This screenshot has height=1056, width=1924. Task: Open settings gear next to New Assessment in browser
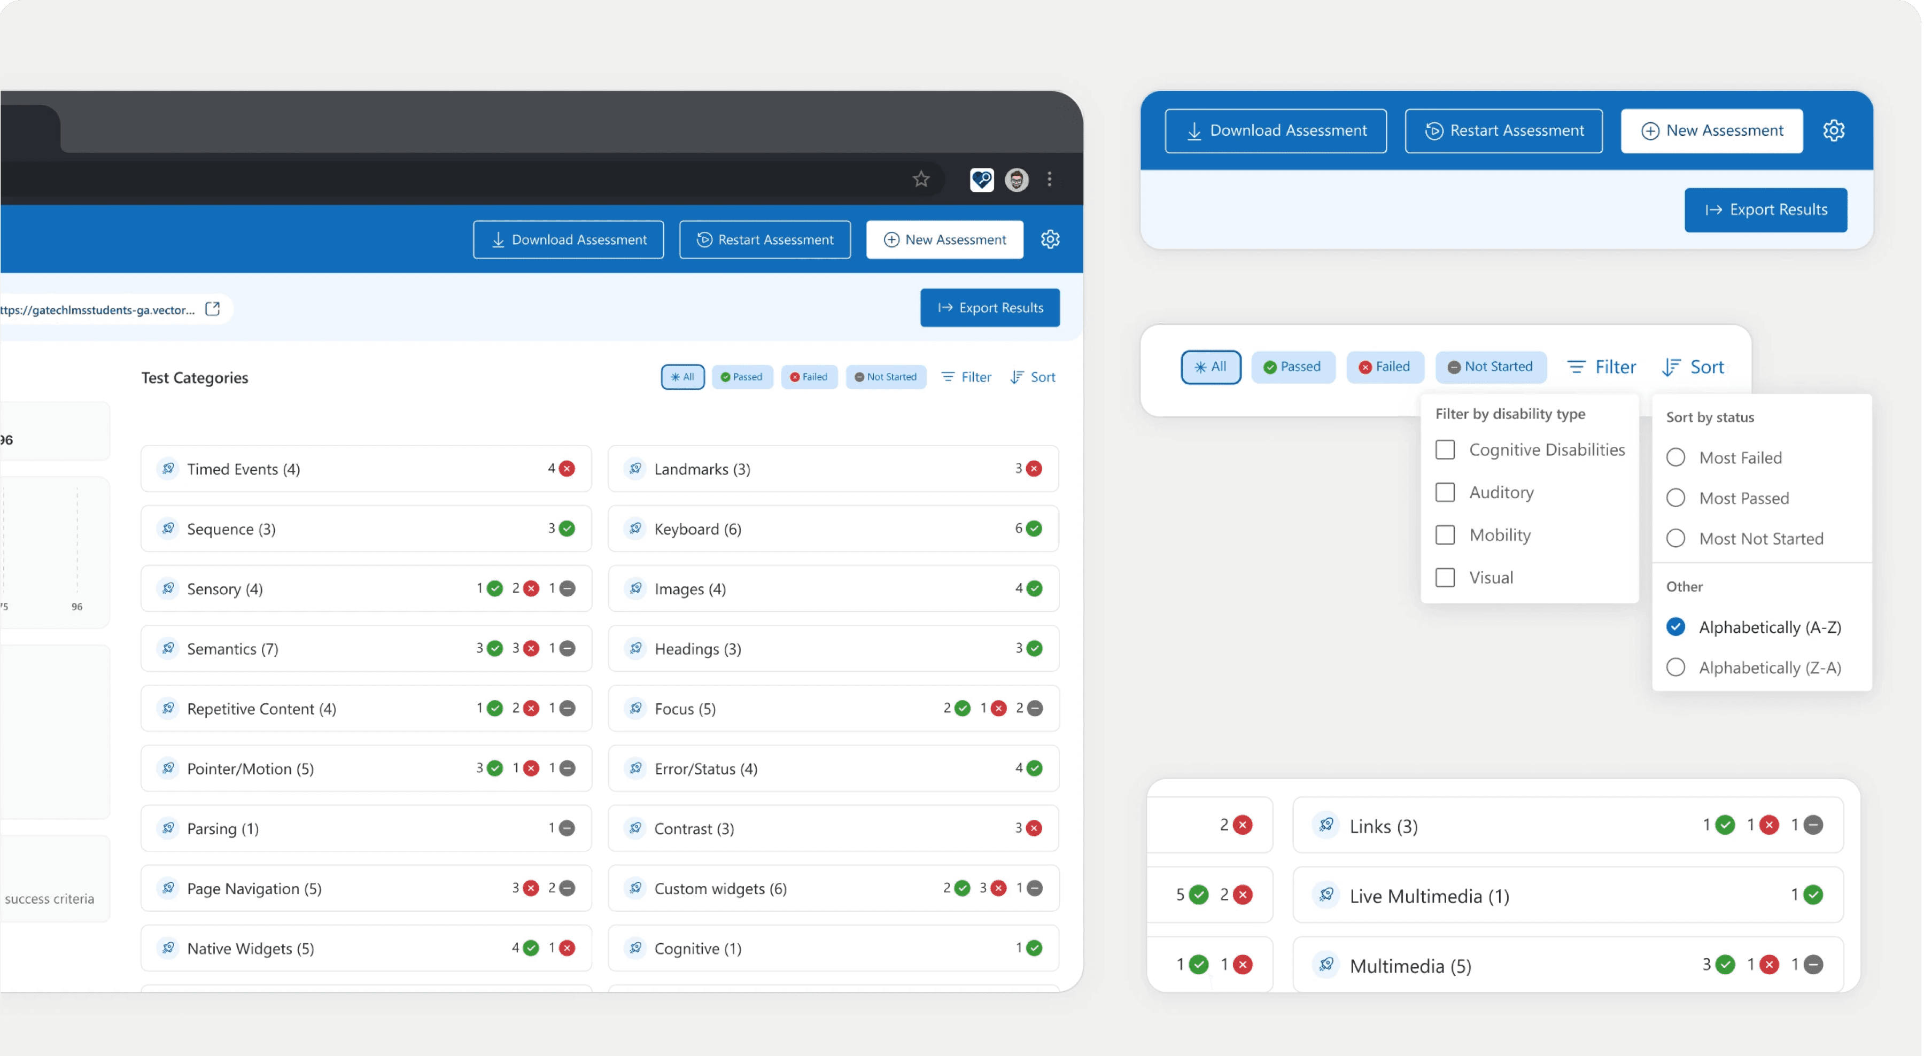(1050, 239)
